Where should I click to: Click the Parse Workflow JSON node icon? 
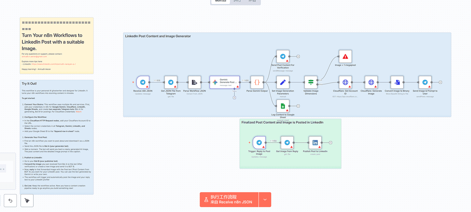[x=194, y=82]
